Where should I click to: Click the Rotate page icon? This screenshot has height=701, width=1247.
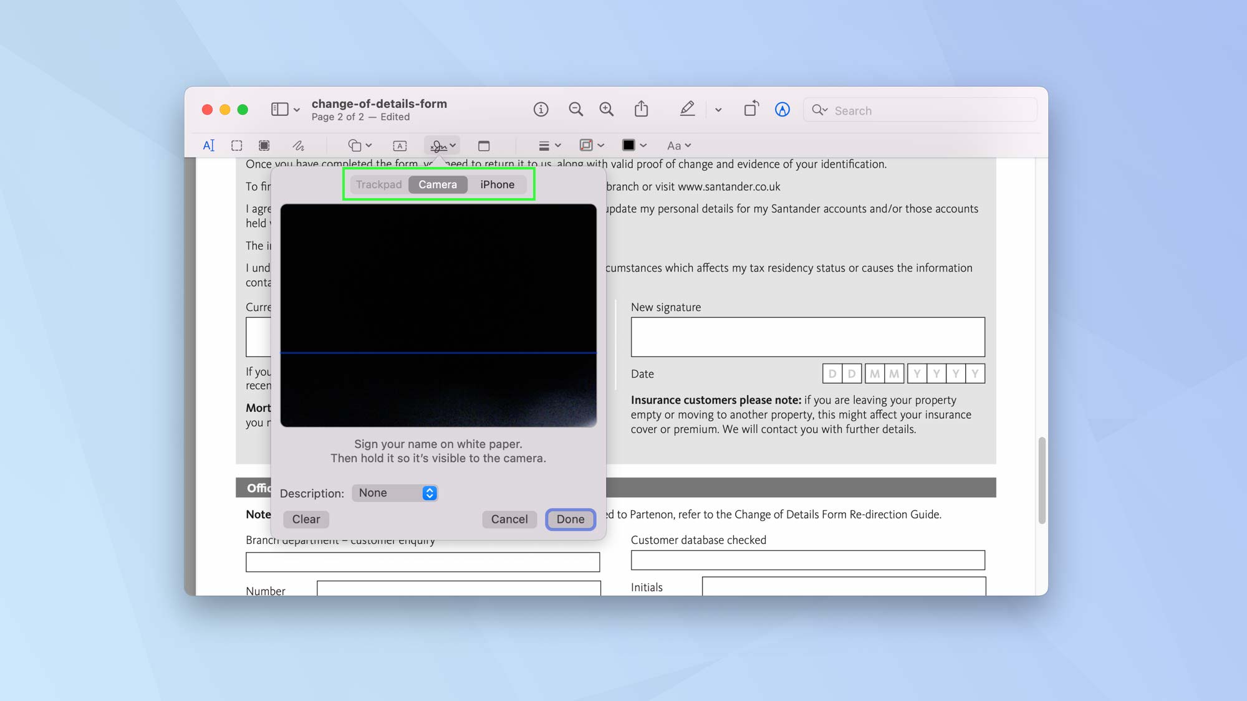751,108
